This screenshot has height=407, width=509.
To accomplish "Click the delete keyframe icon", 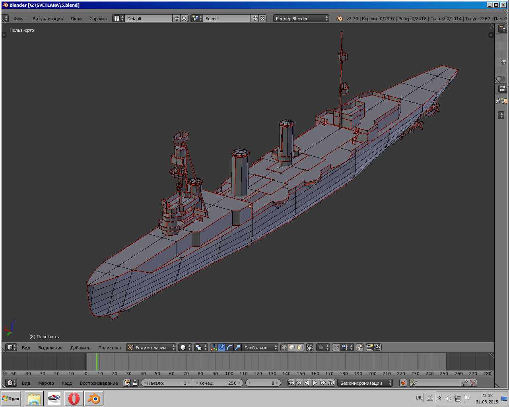I will point(473,383).
